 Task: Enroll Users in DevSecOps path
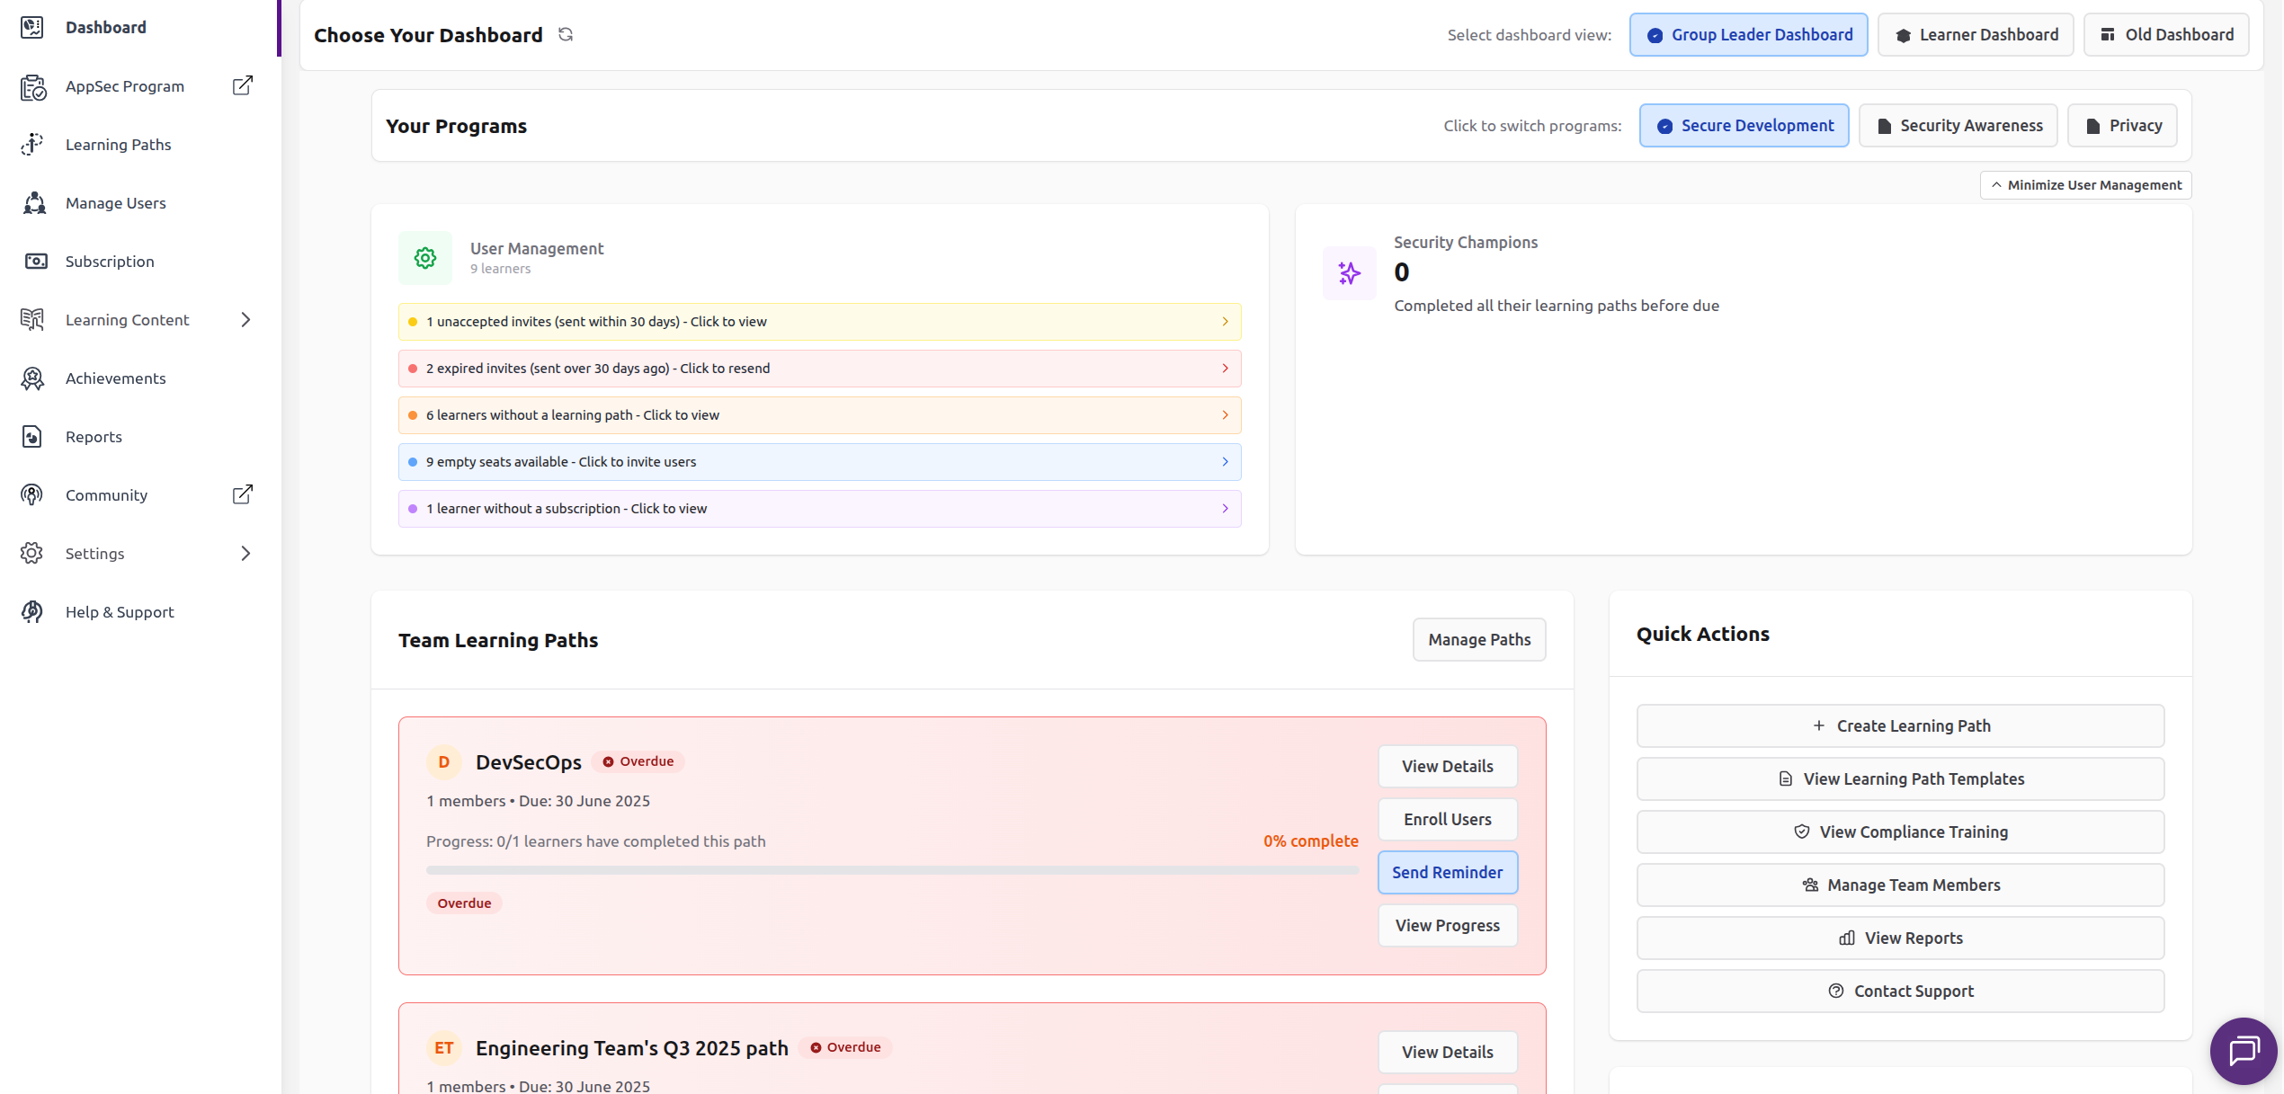click(x=1448, y=820)
